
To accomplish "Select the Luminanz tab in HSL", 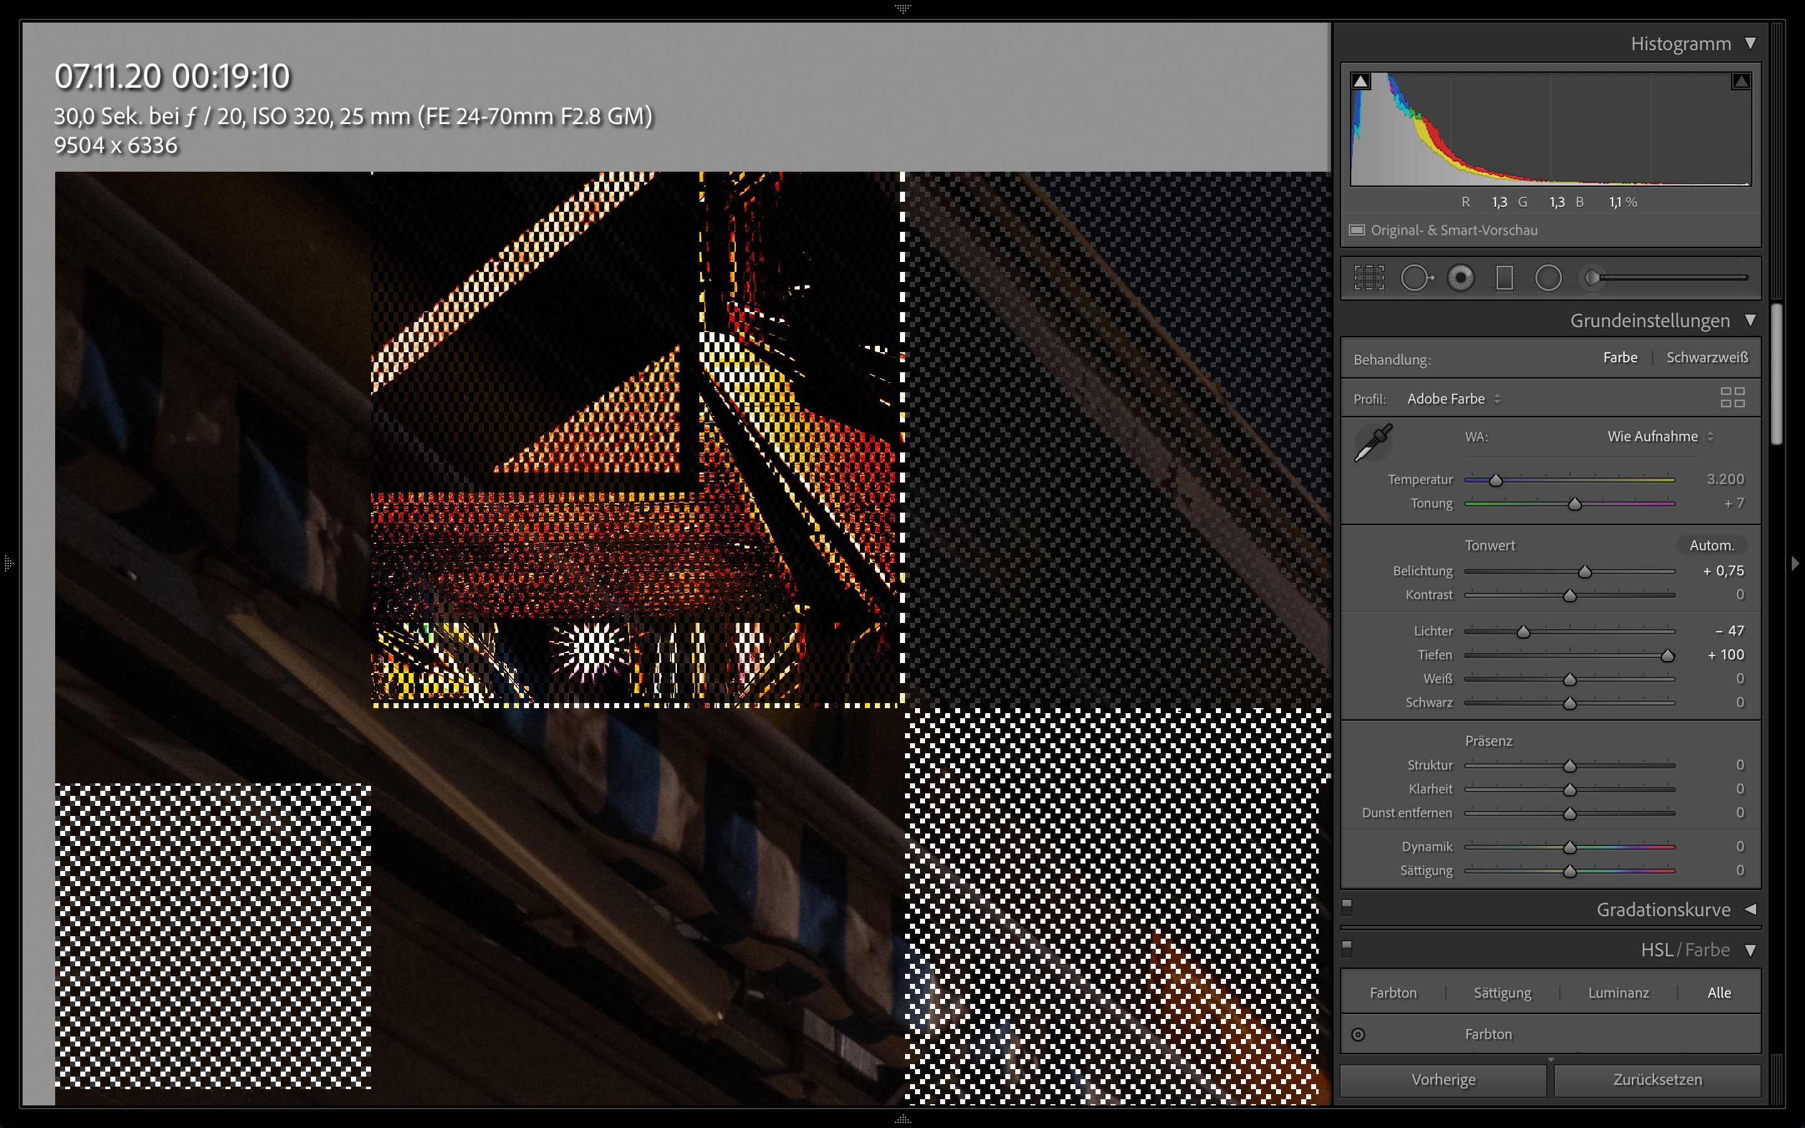I will coord(1618,993).
